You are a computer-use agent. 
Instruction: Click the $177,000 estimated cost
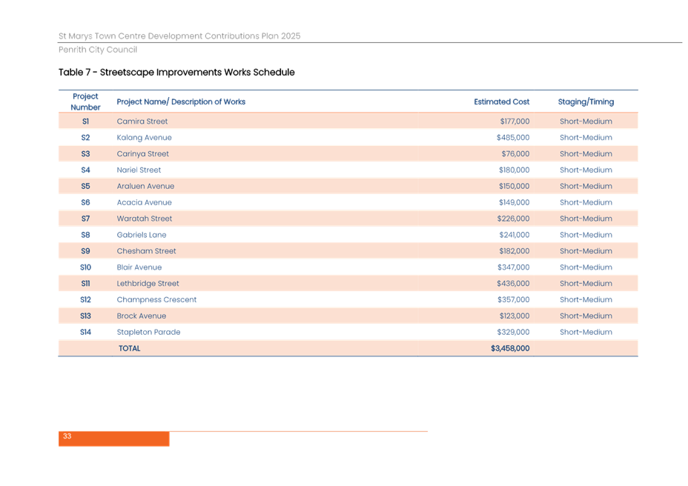[x=515, y=121]
